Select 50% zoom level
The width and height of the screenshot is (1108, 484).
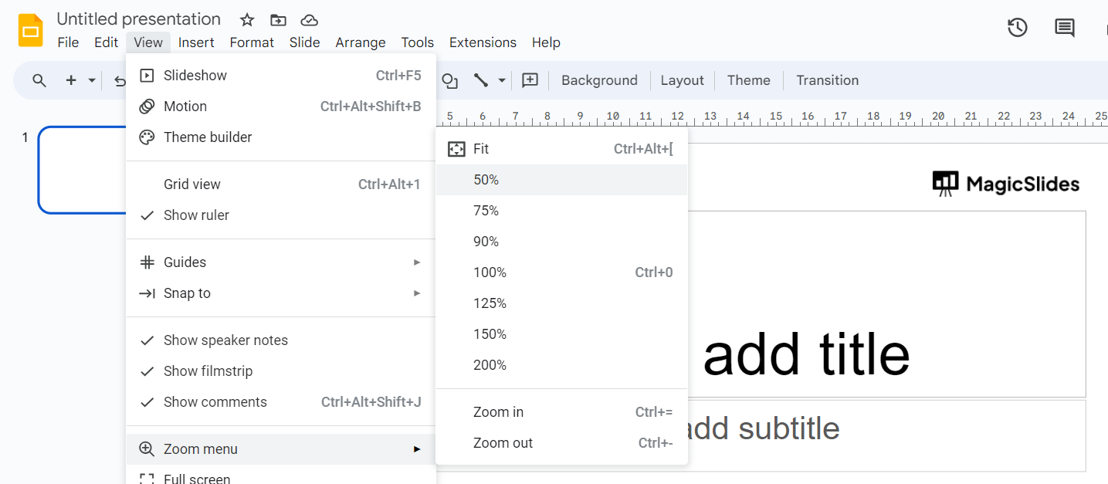(486, 180)
